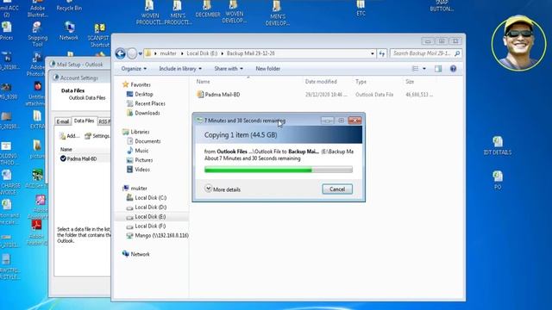Click the forward navigation arrow in Explorer

point(132,53)
